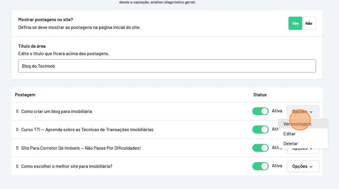Click the 'Curso TTI' post title text
This screenshot has width=339, height=189.
(87, 130)
